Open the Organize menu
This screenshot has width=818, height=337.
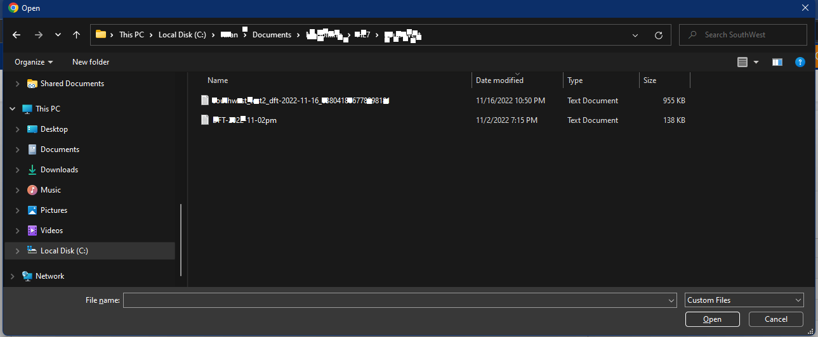coord(34,62)
